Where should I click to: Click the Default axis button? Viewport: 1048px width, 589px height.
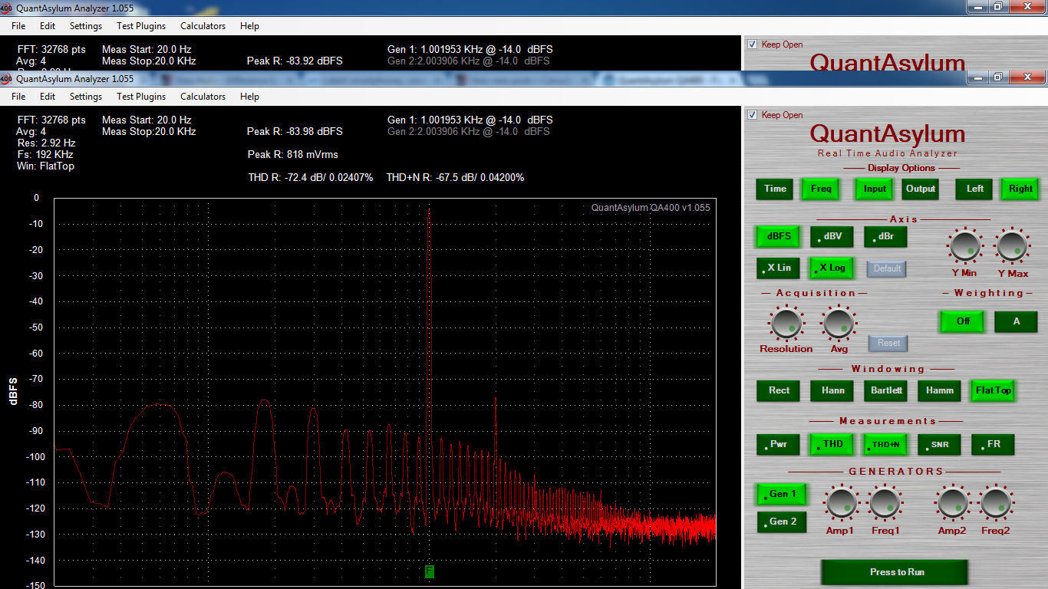pos(887,268)
